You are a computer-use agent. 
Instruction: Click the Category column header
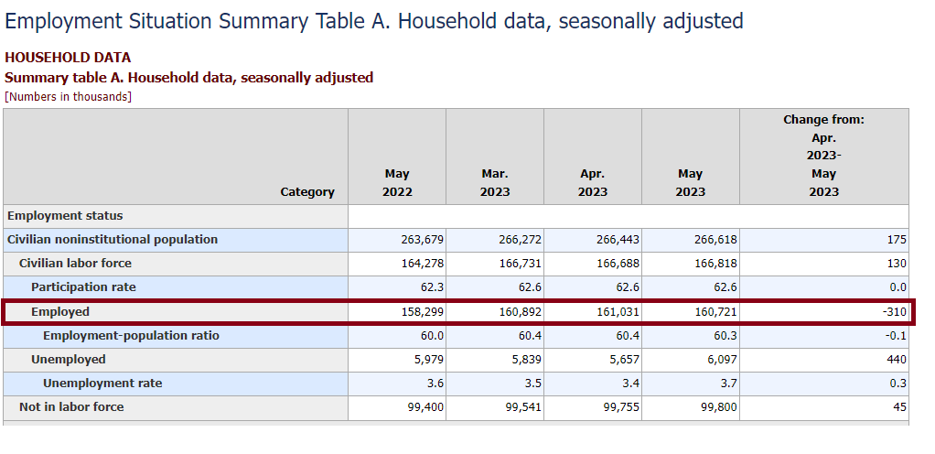click(x=307, y=192)
